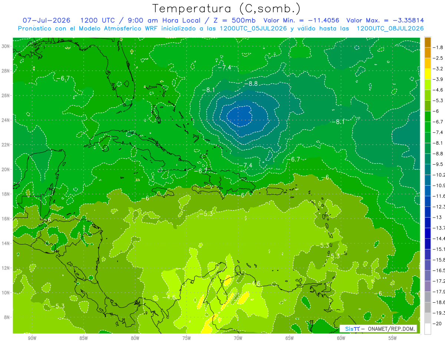Image resolution: width=445 pixels, height=343 pixels.
Task: Click the '22N' latitude axis label
Action: (6, 145)
